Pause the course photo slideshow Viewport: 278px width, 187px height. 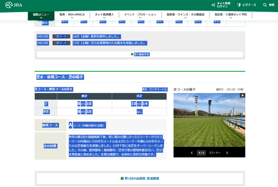coord(242,95)
